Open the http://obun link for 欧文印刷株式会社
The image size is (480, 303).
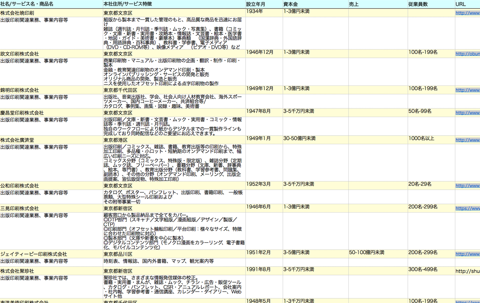point(468,54)
